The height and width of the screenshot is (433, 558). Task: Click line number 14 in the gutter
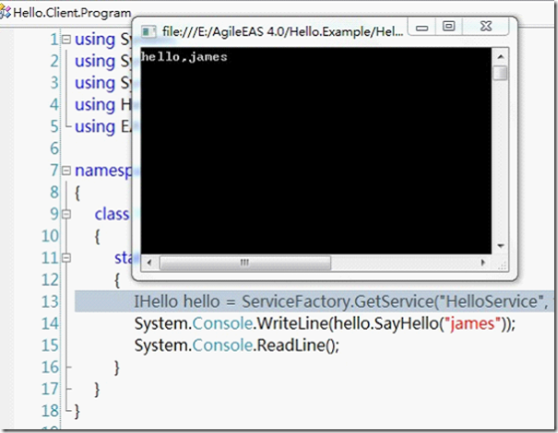(x=50, y=323)
